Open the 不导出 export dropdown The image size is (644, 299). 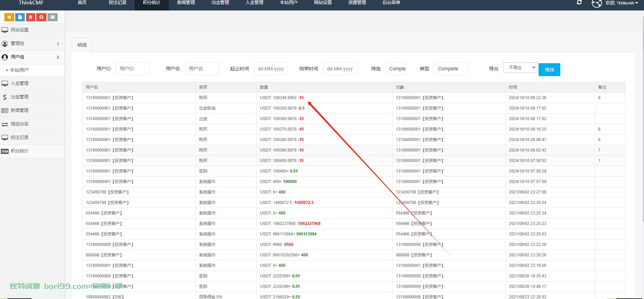click(520, 68)
